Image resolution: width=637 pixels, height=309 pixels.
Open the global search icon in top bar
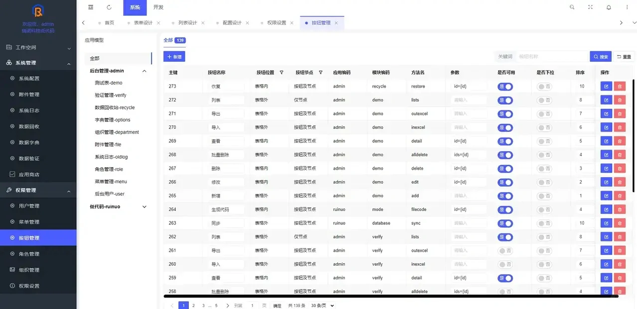click(x=572, y=7)
